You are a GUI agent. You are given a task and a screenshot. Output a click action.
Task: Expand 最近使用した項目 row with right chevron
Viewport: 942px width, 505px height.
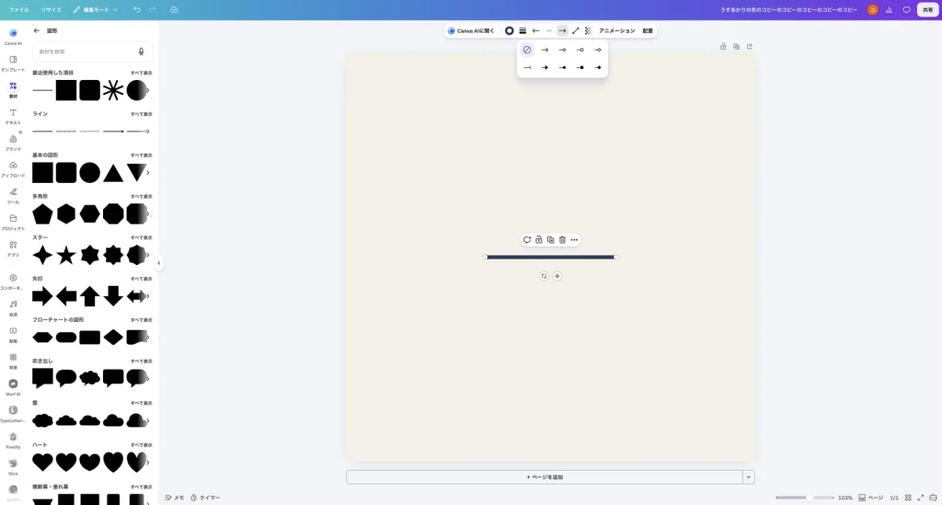pyautogui.click(x=148, y=91)
